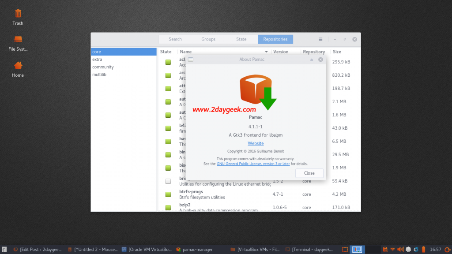Image resolution: width=452 pixels, height=254 pixels.
Task: Click the orange logout icon in system tray
Action: point(446,249)
